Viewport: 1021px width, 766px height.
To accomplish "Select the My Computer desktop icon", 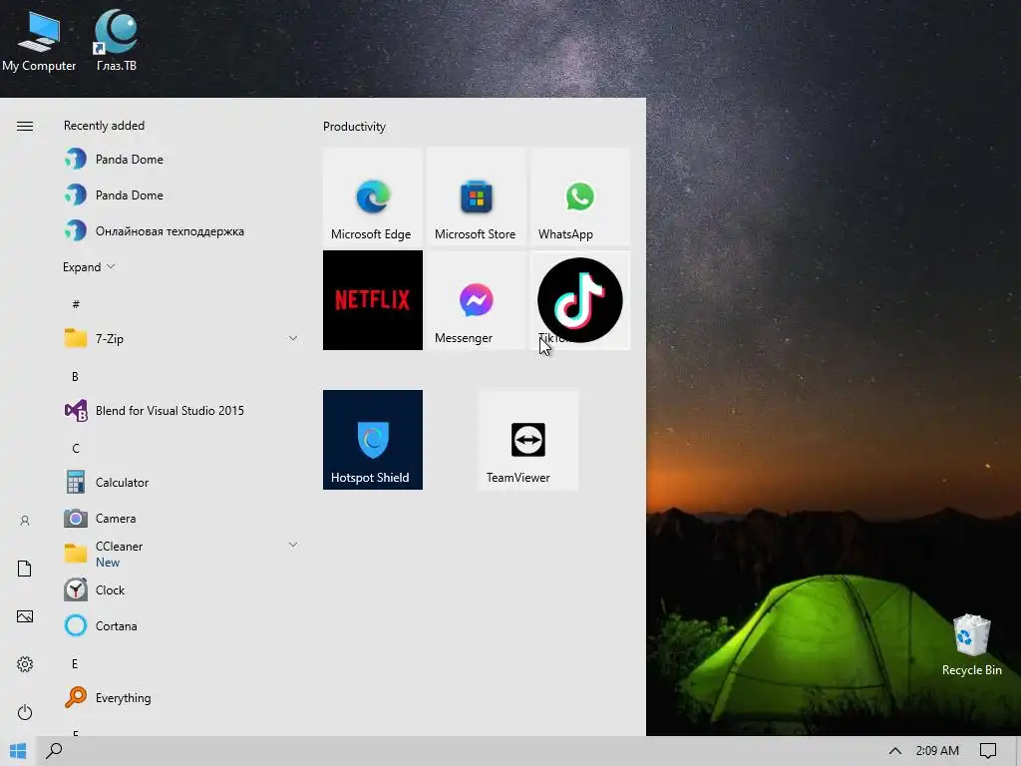I will click(x=39, y=41).
